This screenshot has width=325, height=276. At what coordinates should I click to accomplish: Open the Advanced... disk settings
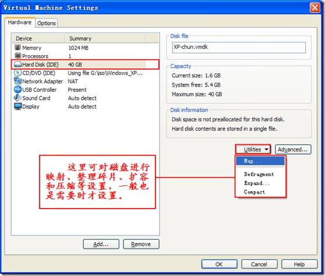tap(293, 149)
